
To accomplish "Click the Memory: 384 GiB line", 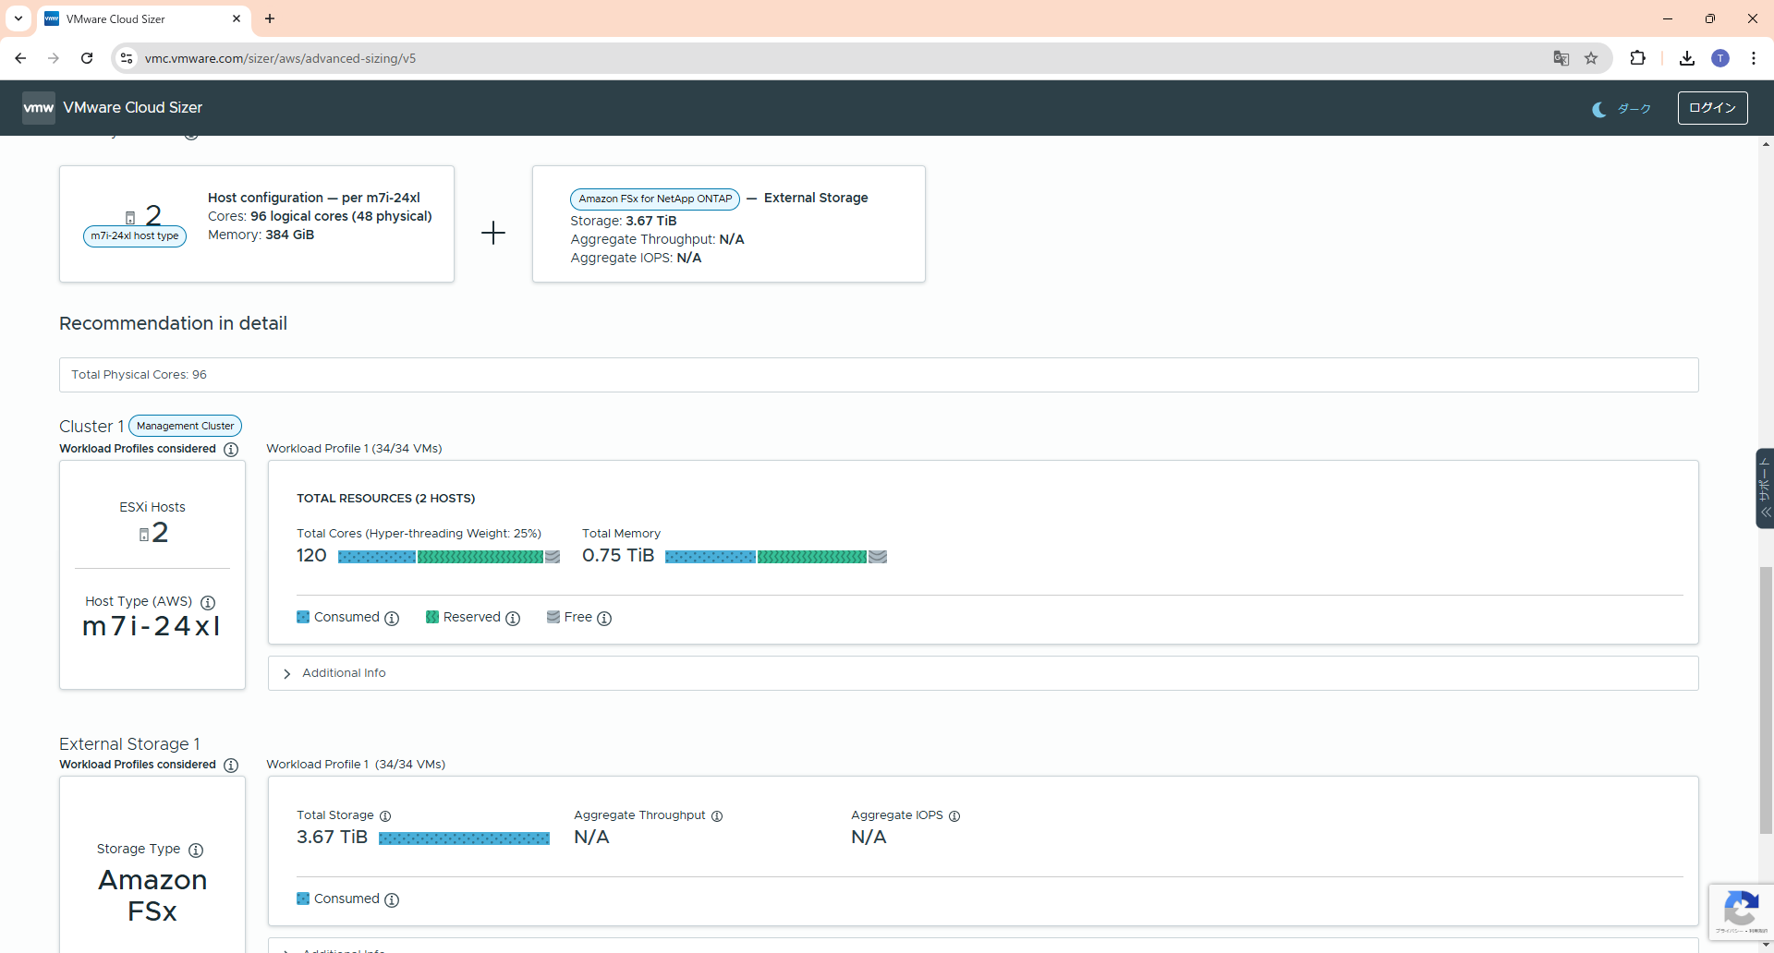I will (x=261, y=235).
